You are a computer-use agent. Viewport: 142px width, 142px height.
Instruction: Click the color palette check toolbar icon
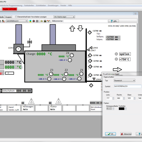coord(49,21)
